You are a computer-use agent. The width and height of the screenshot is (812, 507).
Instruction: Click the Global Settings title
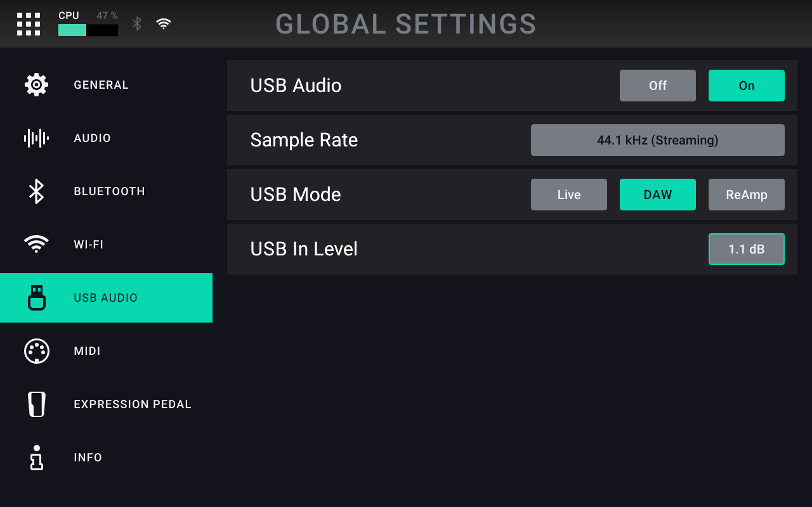click(x=406, y=25)
